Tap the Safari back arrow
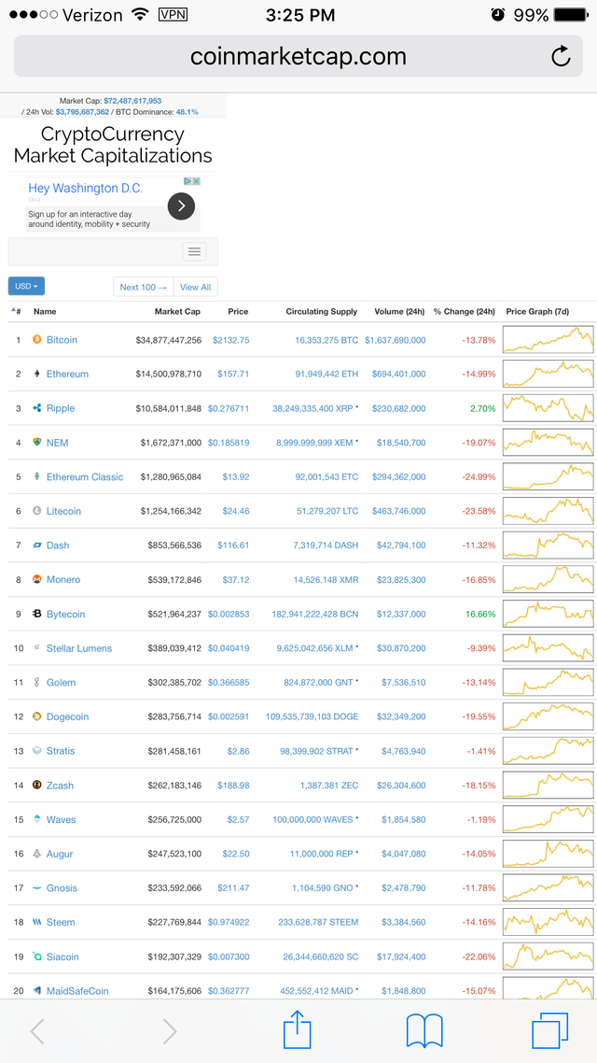 37,1031
